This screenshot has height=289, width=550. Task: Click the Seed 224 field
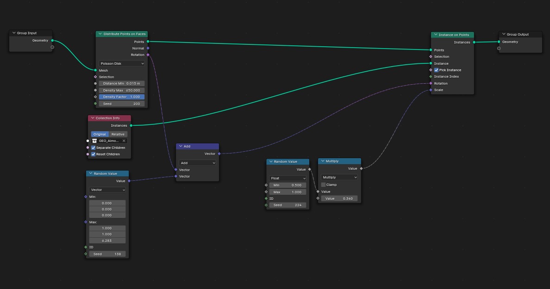(287, 205)
